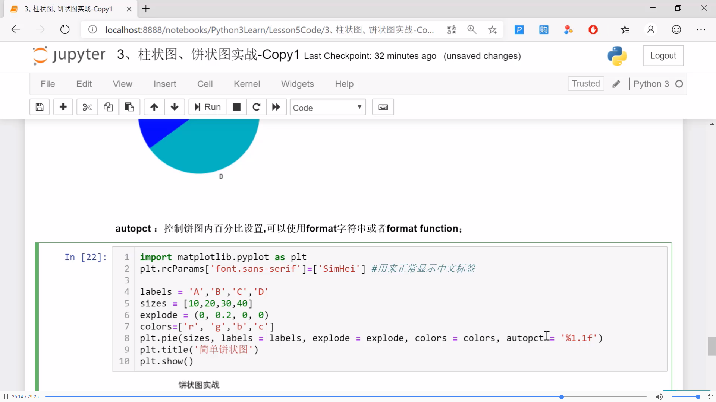Screen dimensions: 716x402
Task: Interrupt the kernel stop icon
Action: click(x=236, y=107)
